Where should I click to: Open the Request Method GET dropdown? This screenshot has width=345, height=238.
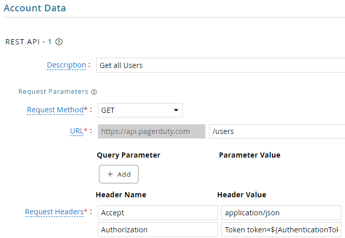(x=140, y=110)
